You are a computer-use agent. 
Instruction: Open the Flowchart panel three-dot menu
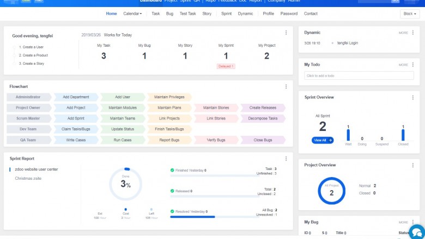coord(286,86)
